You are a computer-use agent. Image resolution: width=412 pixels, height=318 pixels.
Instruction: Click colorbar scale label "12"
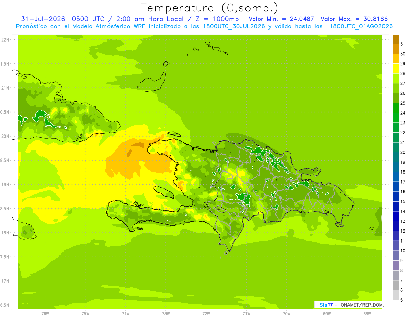click(403, 231)
